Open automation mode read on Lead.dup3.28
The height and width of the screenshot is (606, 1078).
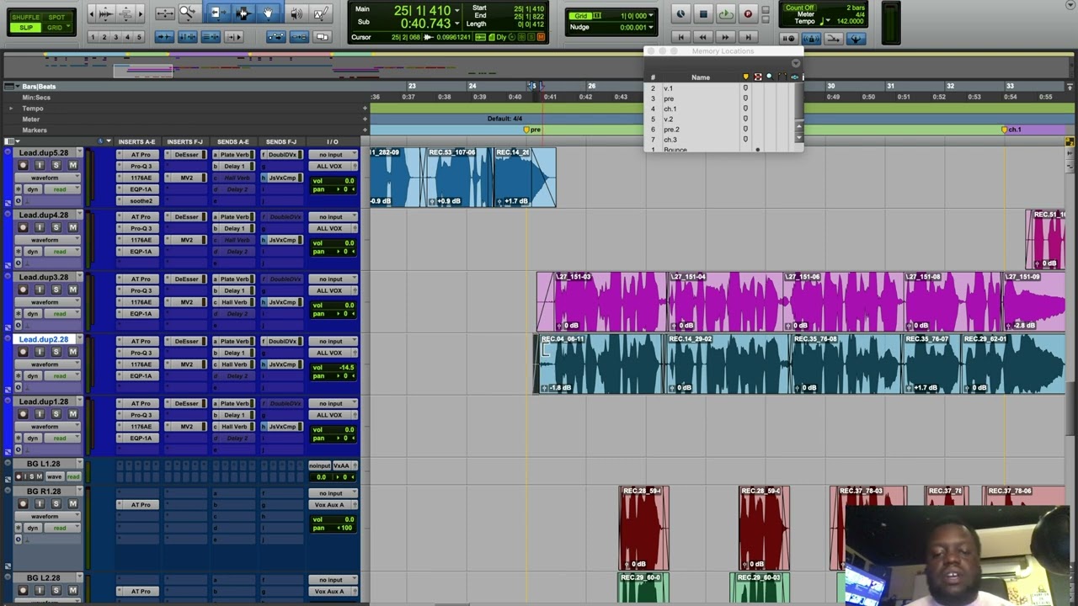61,314
